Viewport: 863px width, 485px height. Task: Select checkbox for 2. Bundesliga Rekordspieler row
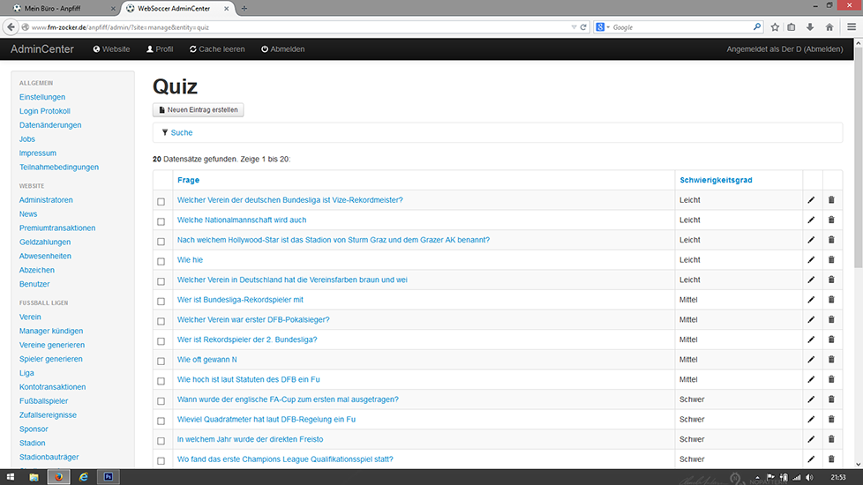click(161, 340)
